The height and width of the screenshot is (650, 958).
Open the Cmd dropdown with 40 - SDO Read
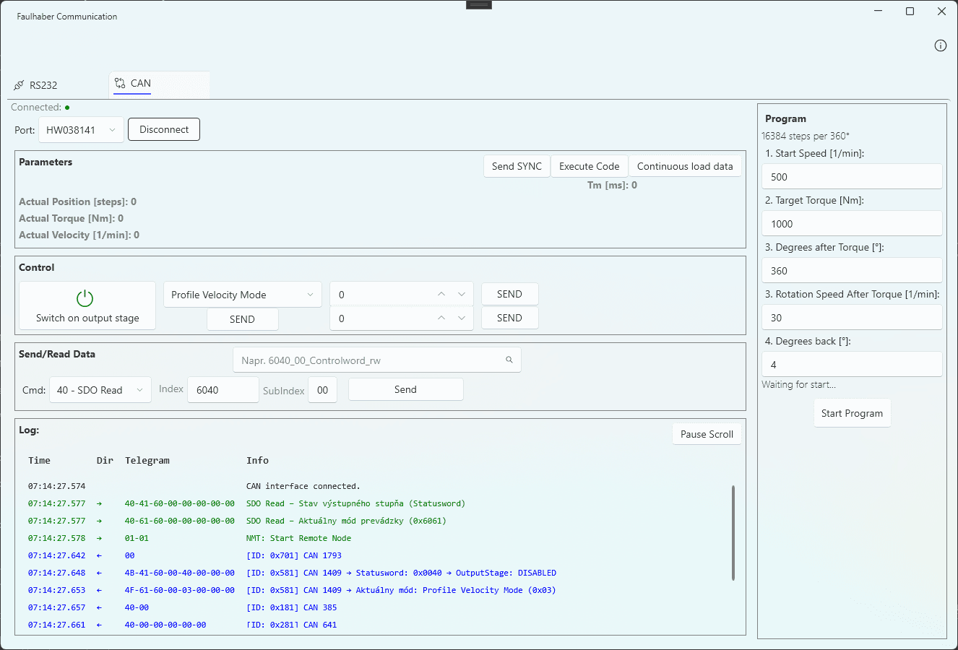point(100,390)
